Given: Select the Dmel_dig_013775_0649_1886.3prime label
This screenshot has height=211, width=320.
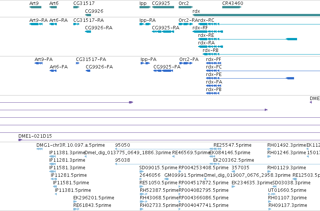Looking at the screenshot, I should point(128,153).
